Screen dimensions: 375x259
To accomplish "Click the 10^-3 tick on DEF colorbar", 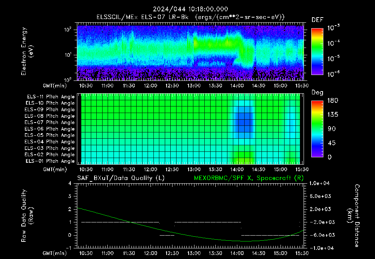I will click(x=333, y=28).
